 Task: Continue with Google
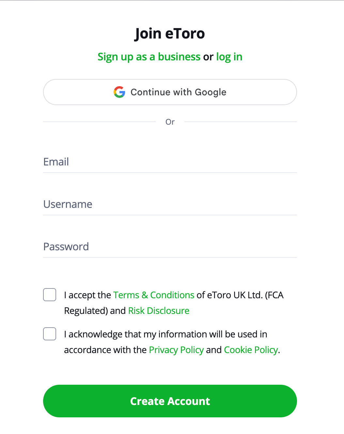tap(170, 92)
